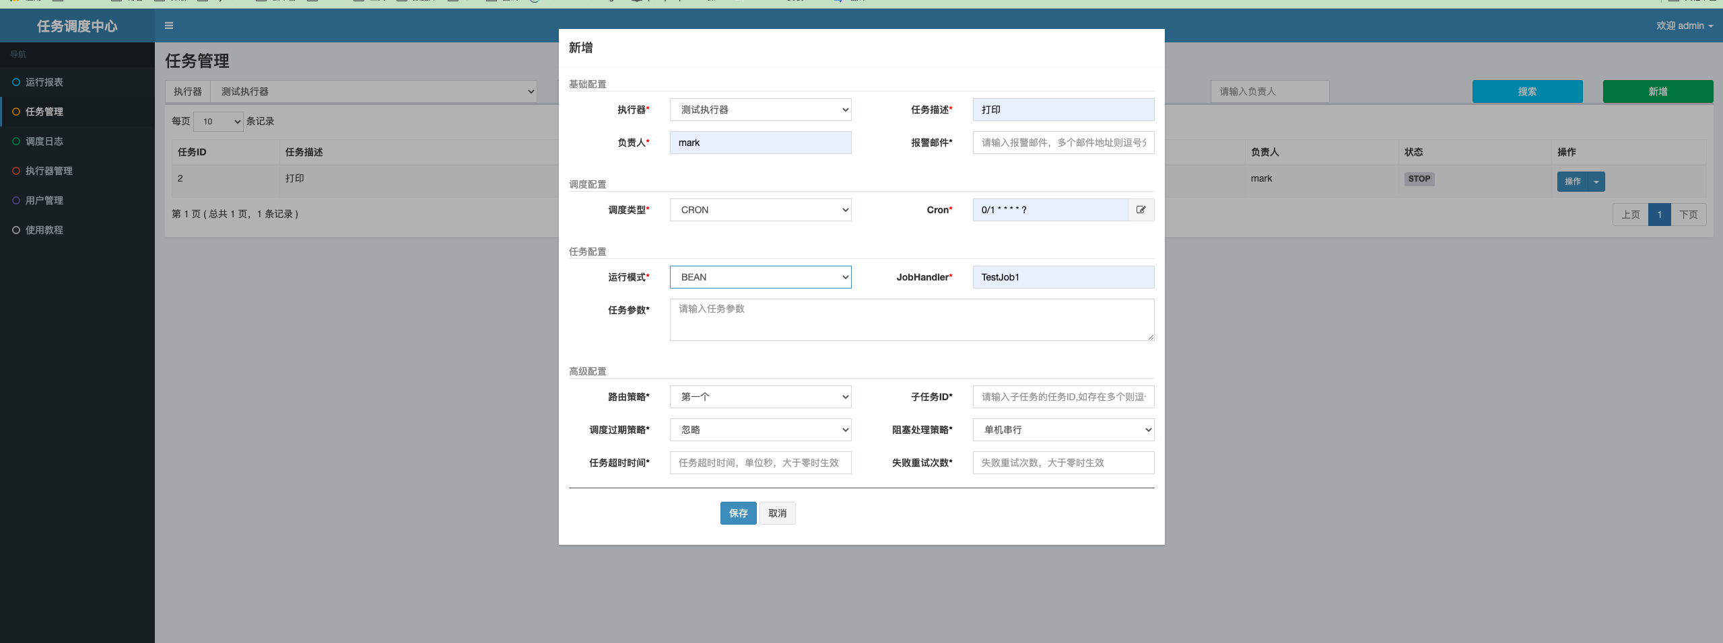
Task: Open the 执行器 dropdown in the dialog
Action: 760,110
